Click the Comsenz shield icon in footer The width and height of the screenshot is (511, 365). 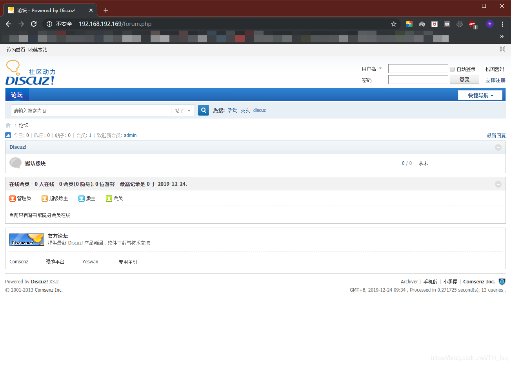coord(502,281)
